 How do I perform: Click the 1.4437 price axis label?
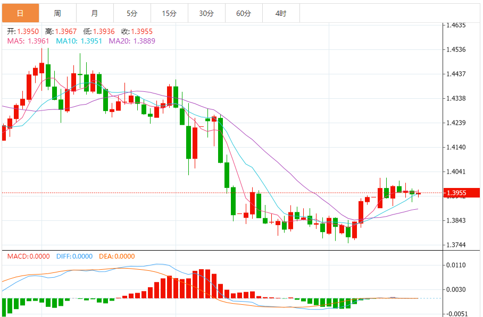click(x=456, y=74)
